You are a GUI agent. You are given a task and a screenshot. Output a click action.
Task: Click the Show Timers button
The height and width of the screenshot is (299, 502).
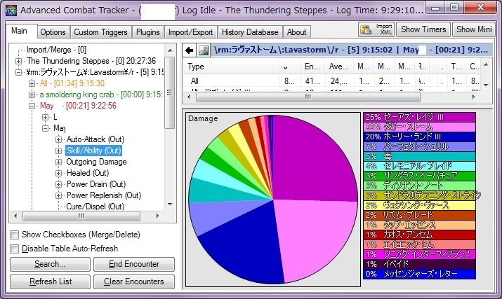tap(423, 29)
